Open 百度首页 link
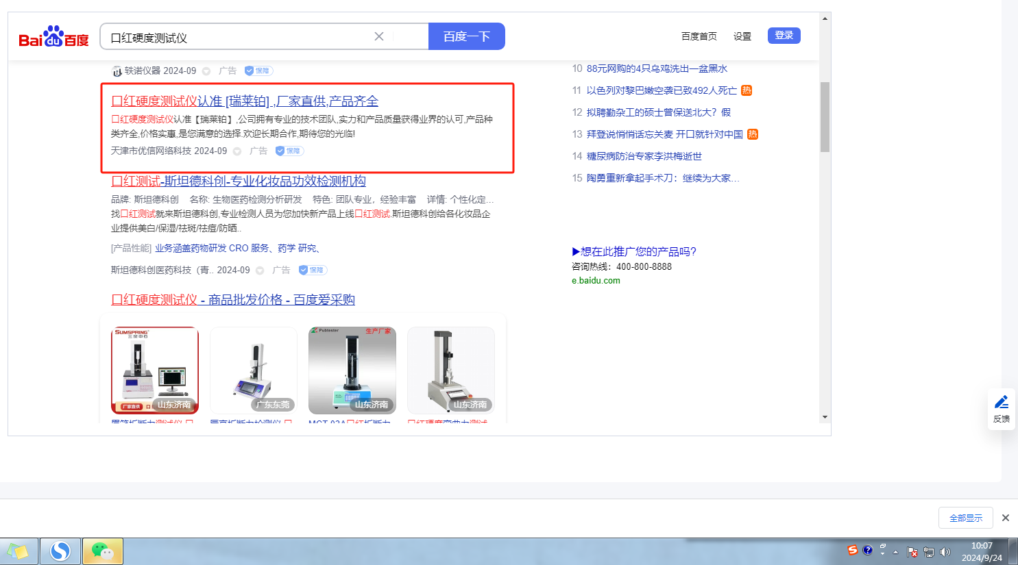The height and width of the screenshot is (565, 1018). 699,36
